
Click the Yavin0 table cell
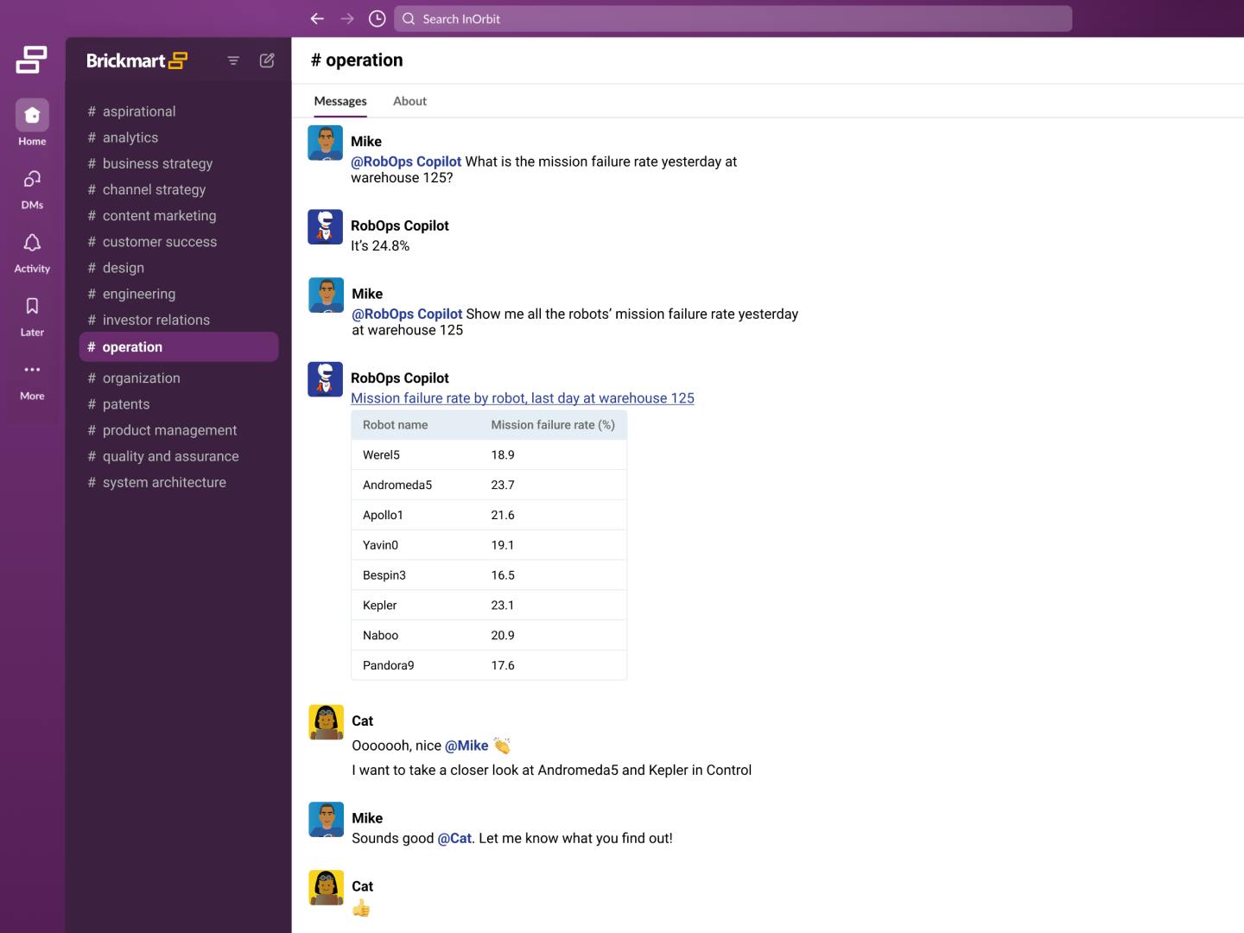(x=380, y=545)
